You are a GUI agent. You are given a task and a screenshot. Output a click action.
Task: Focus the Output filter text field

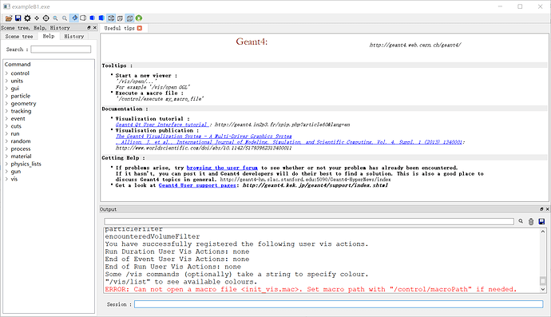309,221
